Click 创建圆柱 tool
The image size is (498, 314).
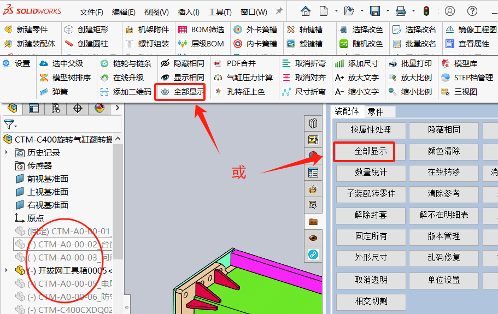pyautogui.click(x=86, y=44)
